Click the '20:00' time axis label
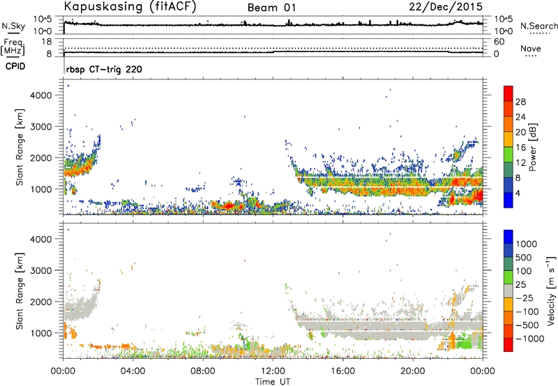The width and height of the screenshot is (558, 386). pos(413,371)
